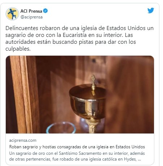This screenshot has height=166, width=163.
Task: Click the glass bowl in the photo
Action: 61,128
